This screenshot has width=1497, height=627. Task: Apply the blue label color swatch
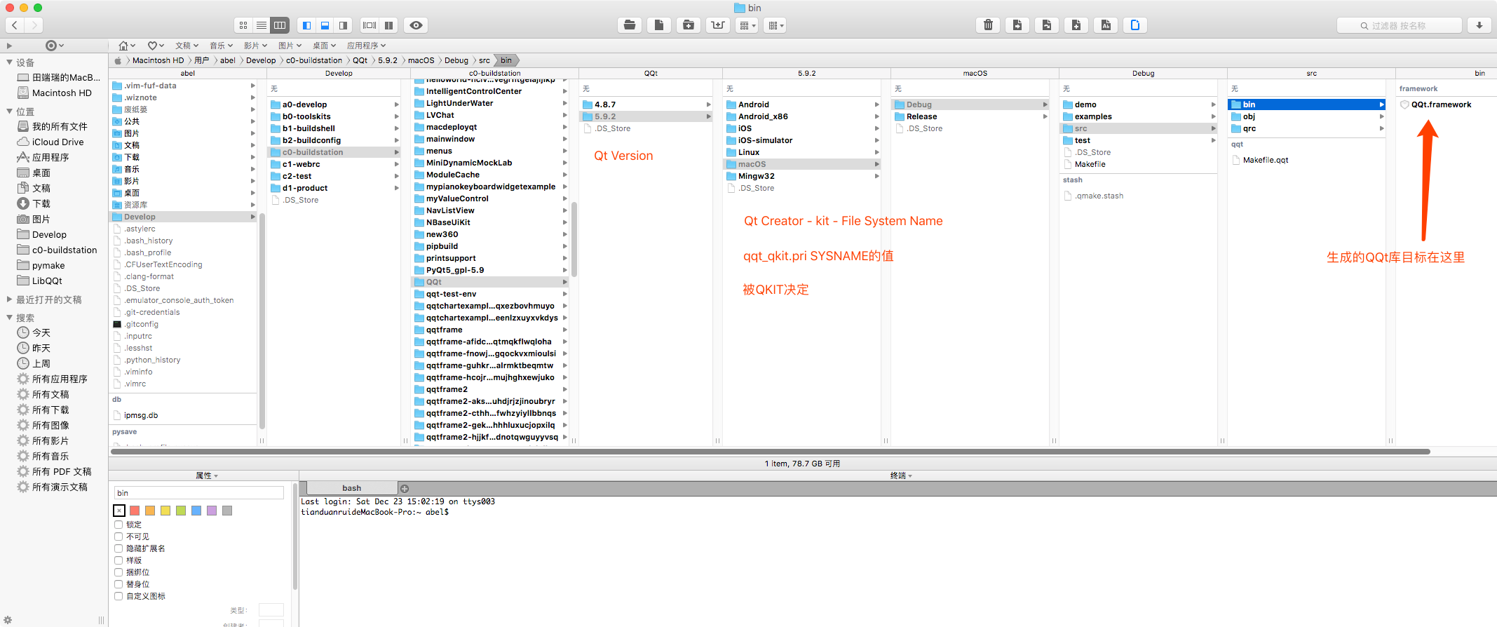[196, 511]
